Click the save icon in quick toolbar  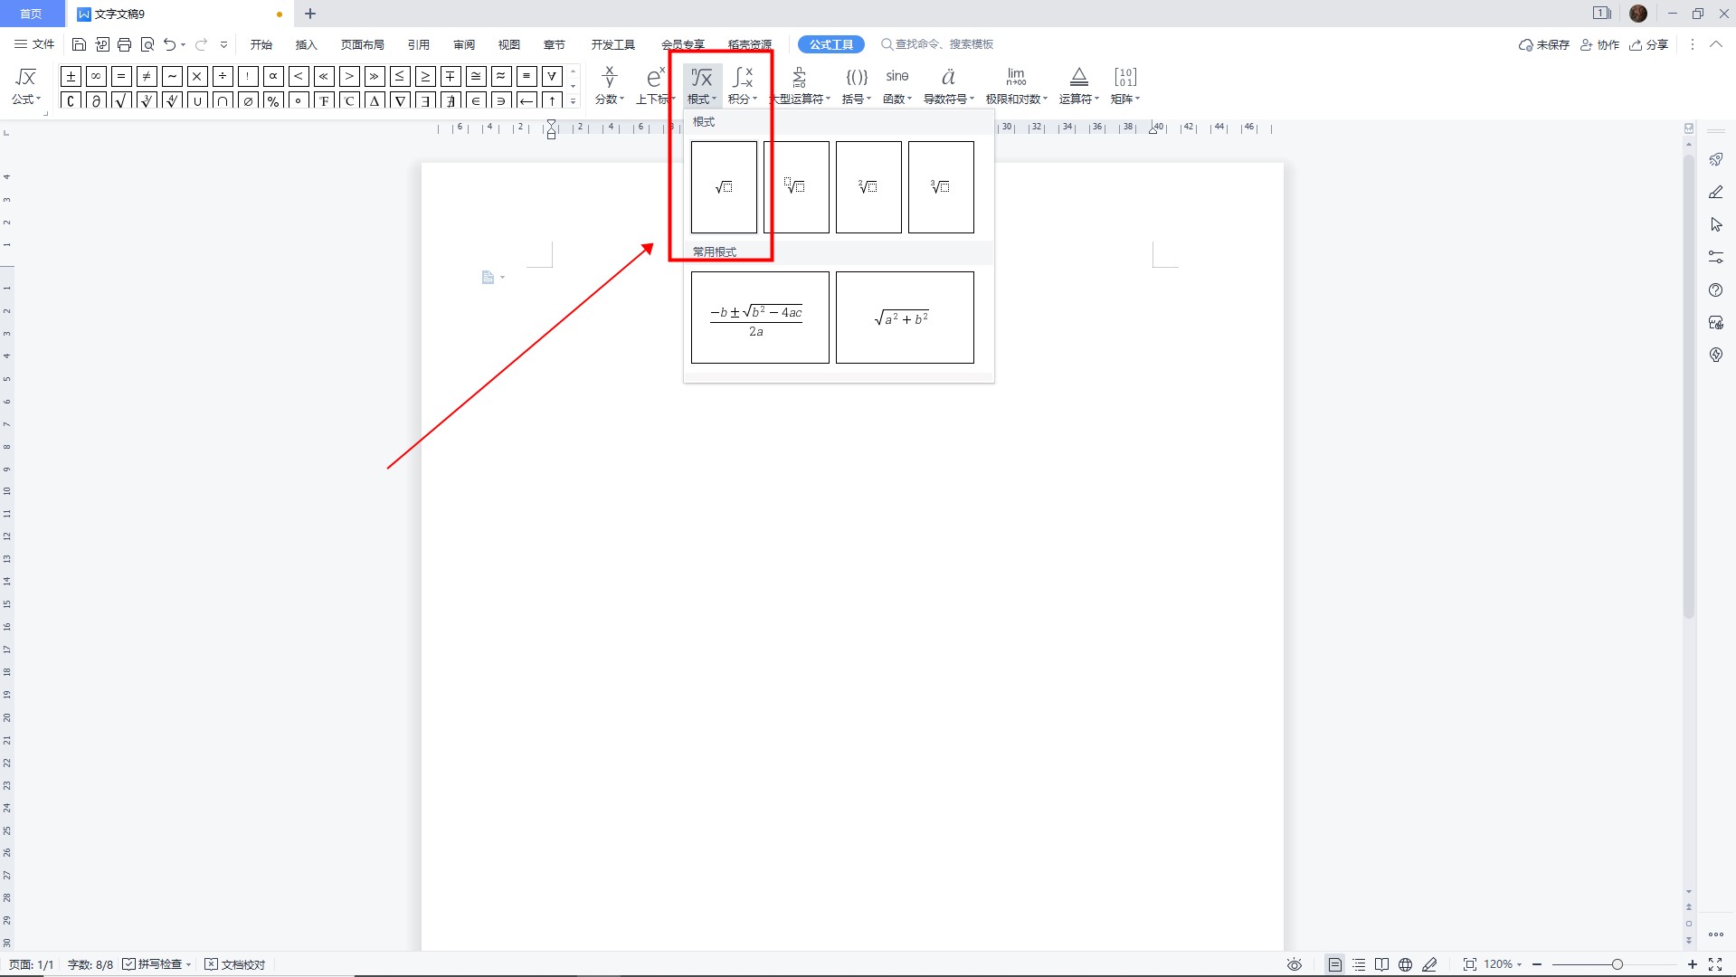(79, 44)
